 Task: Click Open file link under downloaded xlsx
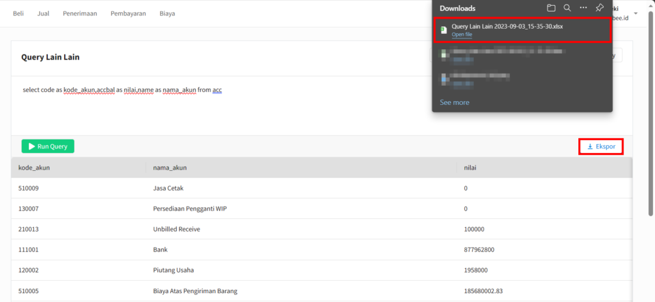(x=462, y=35)
